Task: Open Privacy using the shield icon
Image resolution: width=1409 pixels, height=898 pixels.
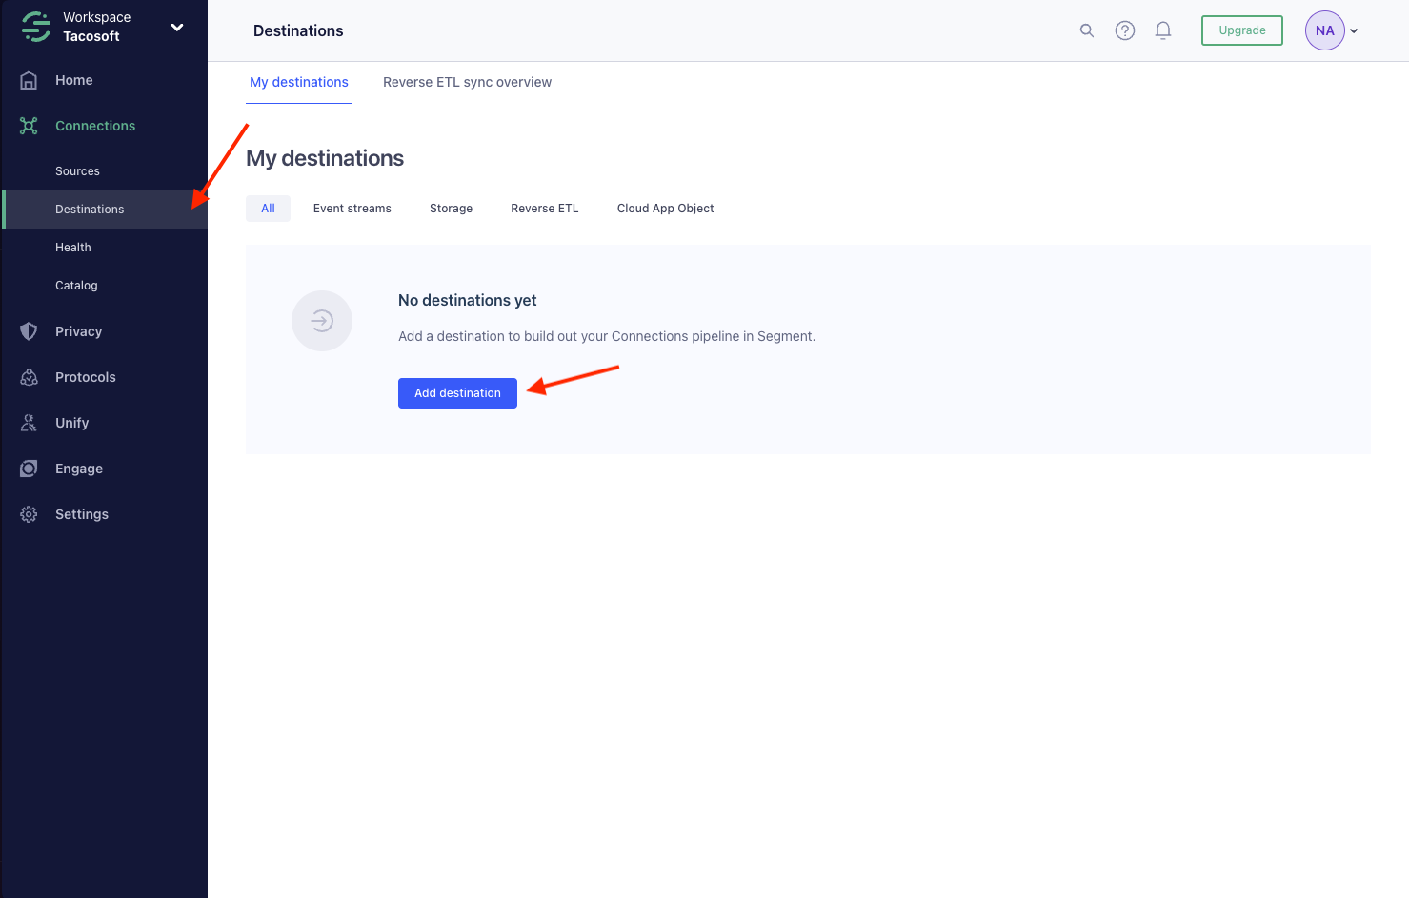Action: (29, 330)
